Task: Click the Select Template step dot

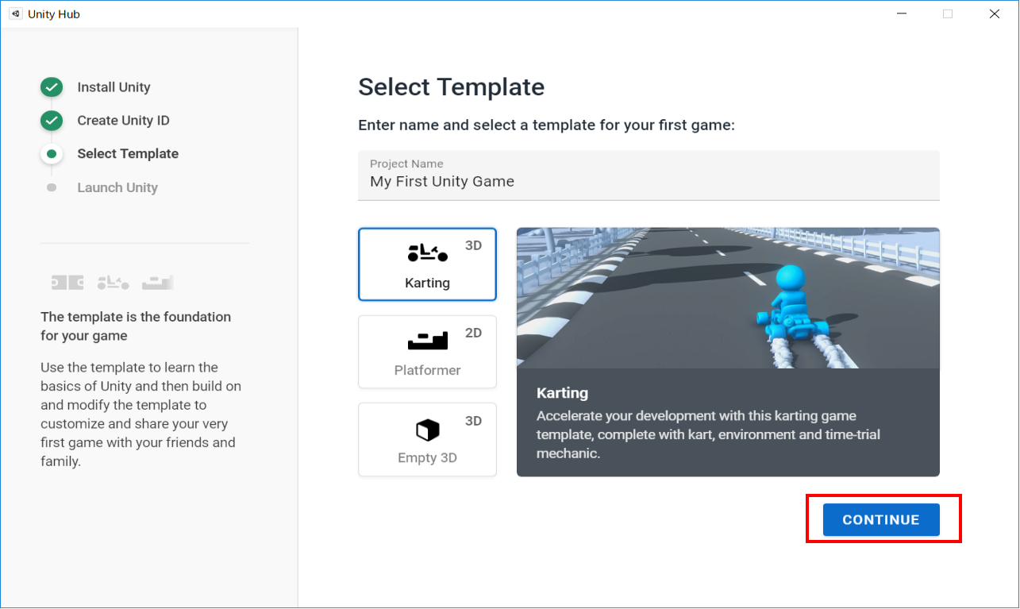Action: (52, 154)
